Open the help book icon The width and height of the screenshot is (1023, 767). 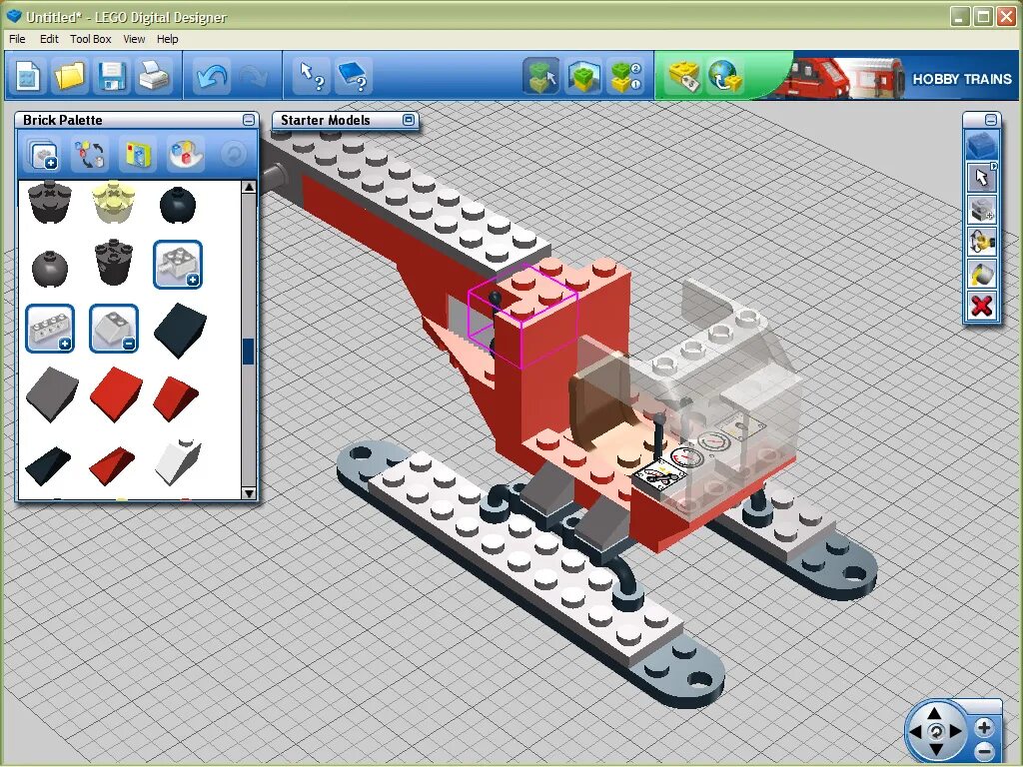click(x=353, y=76)
